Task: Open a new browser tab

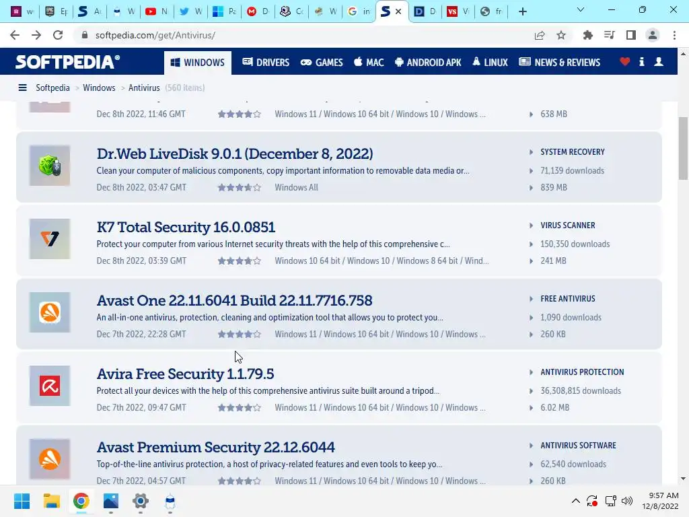Action: coord(522,12)
